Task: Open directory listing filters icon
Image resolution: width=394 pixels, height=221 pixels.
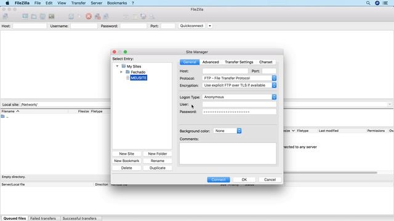Action: click(126, 17)
